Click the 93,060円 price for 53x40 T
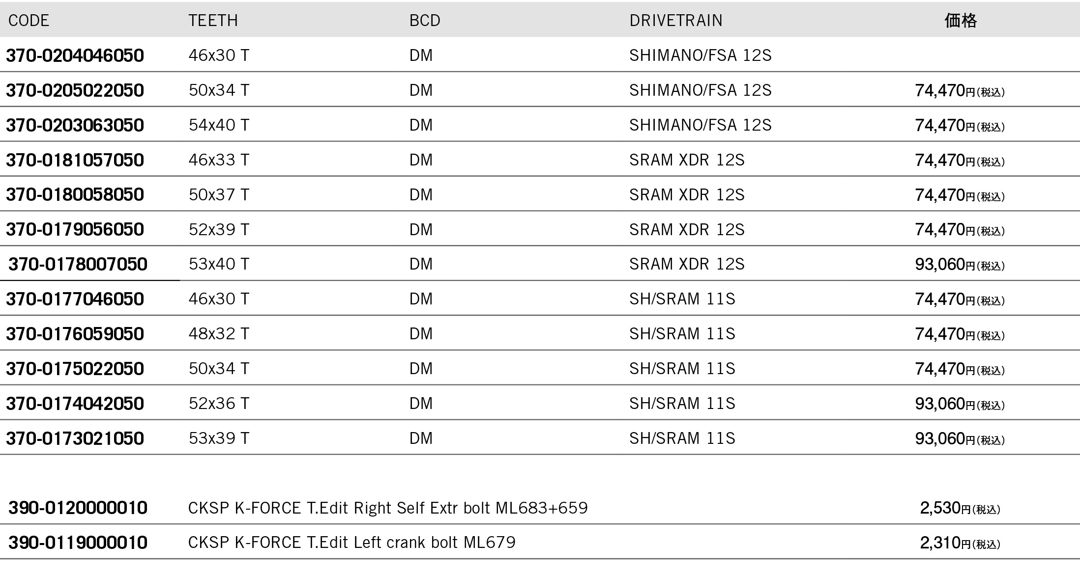 tap(960, 265)
